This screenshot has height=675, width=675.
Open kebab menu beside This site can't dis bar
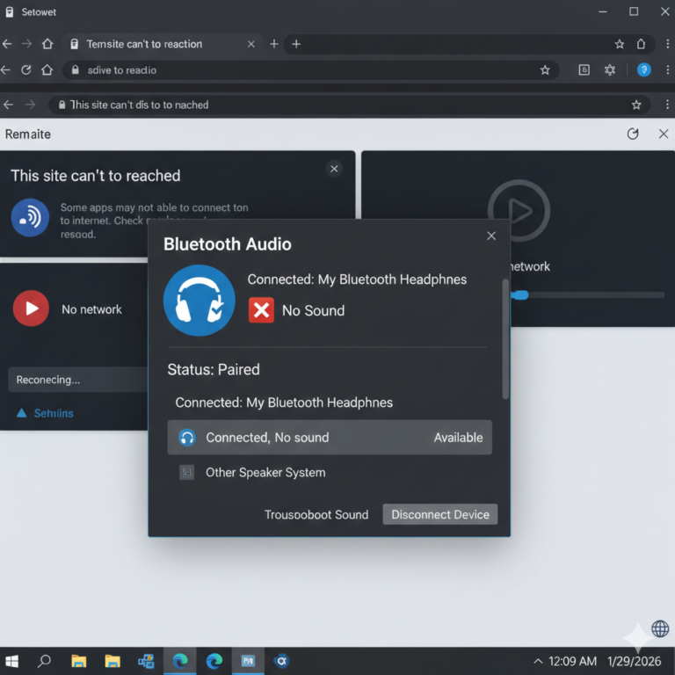coord(667,105)
